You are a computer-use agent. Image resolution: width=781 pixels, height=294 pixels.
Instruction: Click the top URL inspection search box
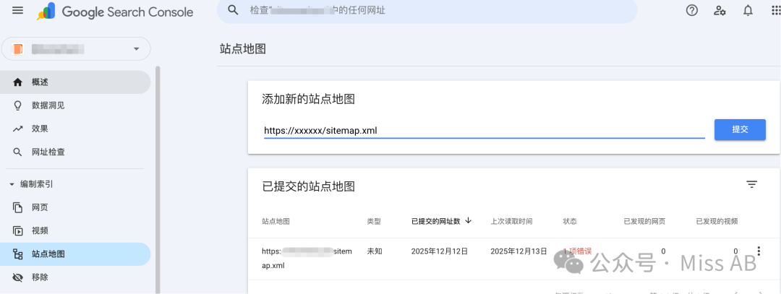click(427, 11)
